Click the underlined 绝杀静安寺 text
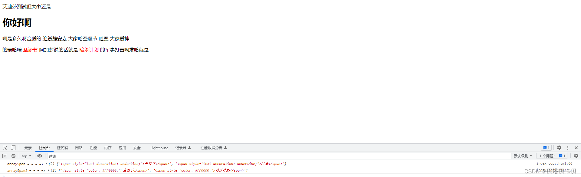Screen dimensions: 581x177 tap(54, 38)
